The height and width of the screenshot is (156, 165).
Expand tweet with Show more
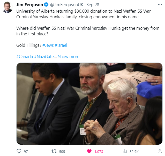(x=69, y=57)
